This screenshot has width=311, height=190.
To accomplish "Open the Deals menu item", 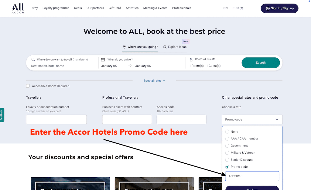I will pyautogui.click(x=78, y=8).
